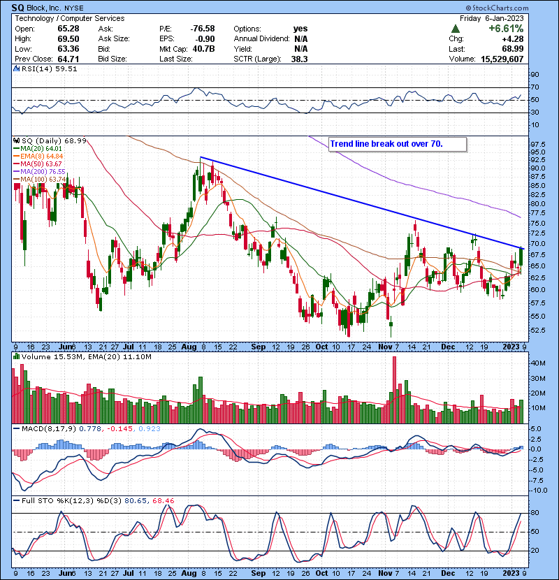Viewport: 559px width, 580px height.
Task: Click the Chg value +4.28
Action: click(512, 38)
